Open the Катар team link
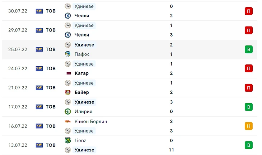 (x=81, y=73)
